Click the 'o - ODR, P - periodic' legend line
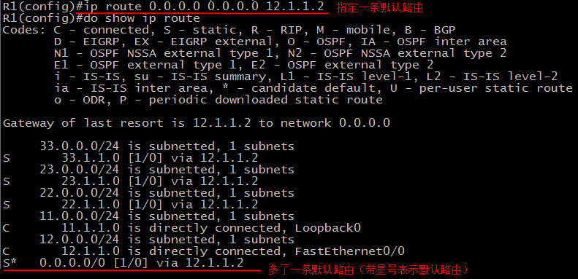The width and height of the screenshot is (578, 279). [218, 100]
